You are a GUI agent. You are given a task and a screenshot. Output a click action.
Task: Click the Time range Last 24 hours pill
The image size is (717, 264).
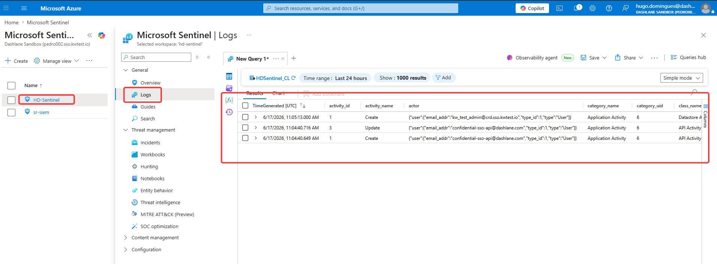(335, 78)
